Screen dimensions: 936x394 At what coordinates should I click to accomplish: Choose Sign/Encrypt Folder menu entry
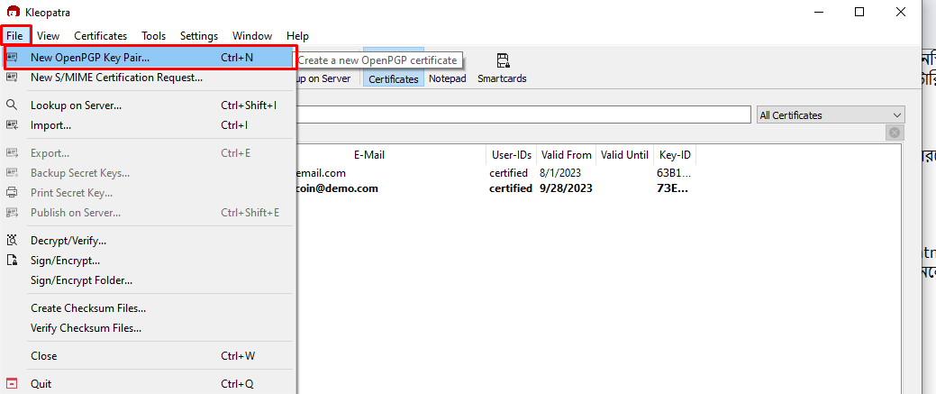click(x=149, y=279)
